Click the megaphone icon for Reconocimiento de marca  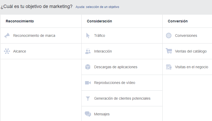click(7, 36)
